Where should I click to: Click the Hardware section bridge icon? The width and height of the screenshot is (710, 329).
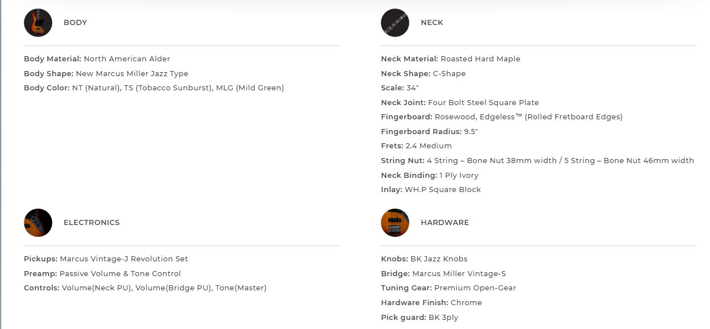click(x=395, y=223)
